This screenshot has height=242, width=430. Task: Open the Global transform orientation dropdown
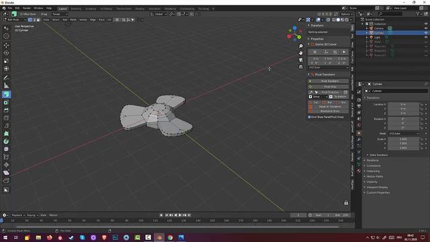pos(159,14)
